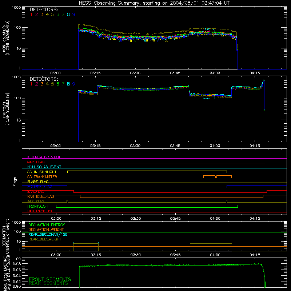
Task: Click the 03:15 tick label under the front segments plot
Action: [x=95, y=73]
